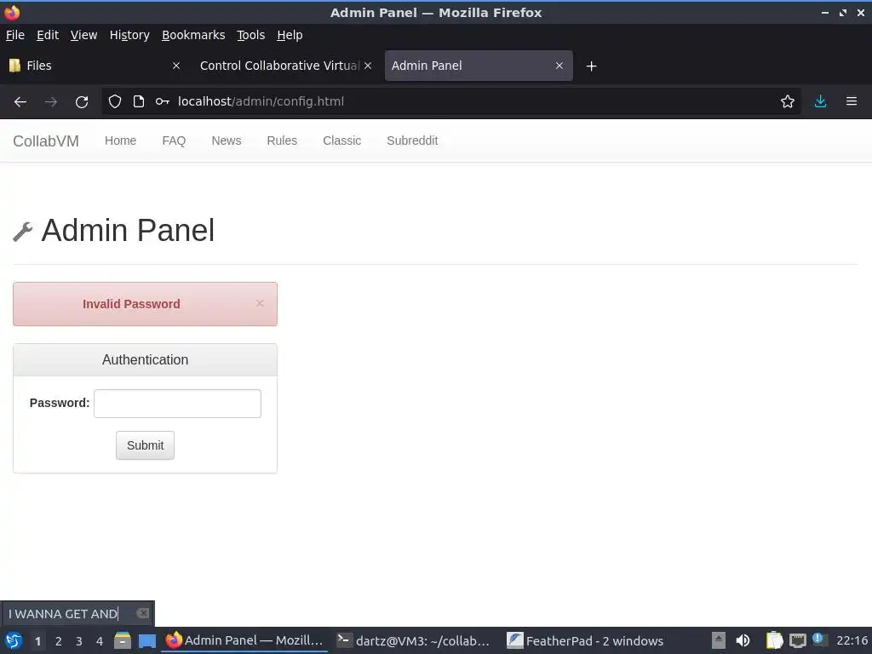Open the File menu
Image resolution: width=872 pixels, height=654 pixels.
(15, 35)
